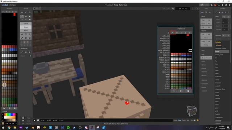Collapse the TOOL section in Edit panel
This screenshot has height=130, width=232.
(203, 17)
